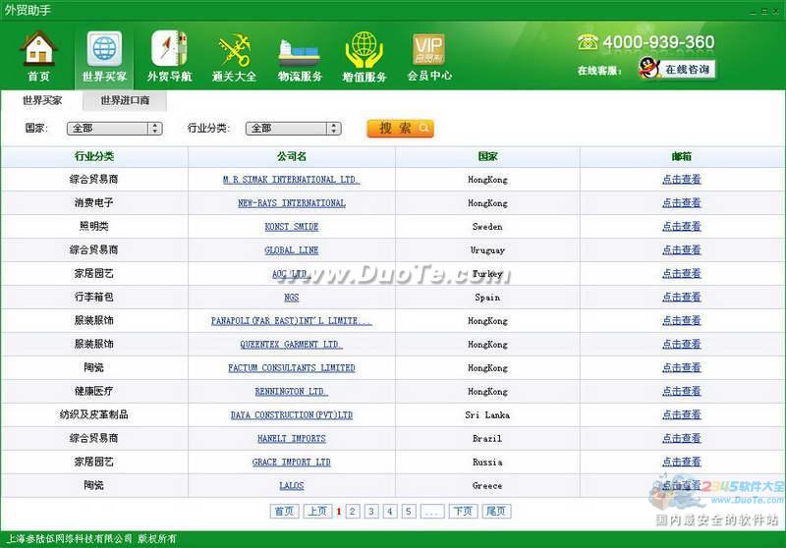786x548 pixels.
Task: Open NEW-RAYS INTERNATIONAL link
Action: click(292, 203)
